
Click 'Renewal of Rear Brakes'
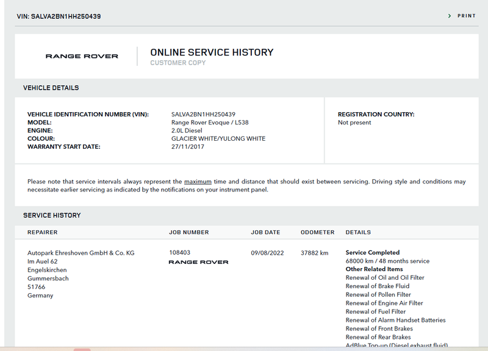pos(378,337)
